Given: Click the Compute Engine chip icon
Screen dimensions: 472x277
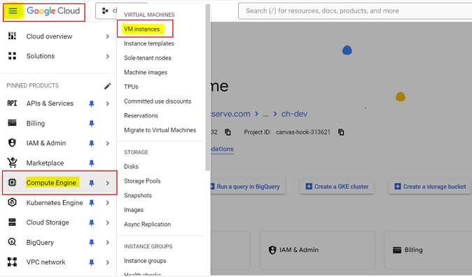Looking at the screenshot, I should coord(12,183).
